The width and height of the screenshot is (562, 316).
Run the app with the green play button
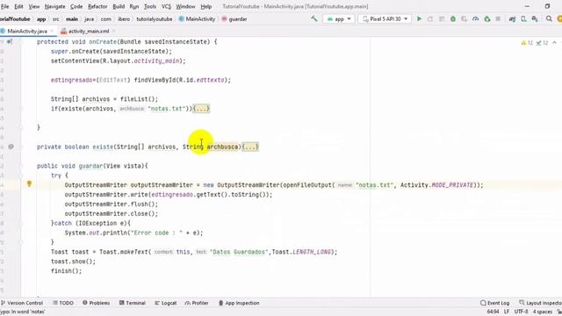(419, 19)
